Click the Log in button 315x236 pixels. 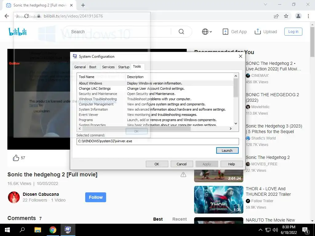[293, 32]
